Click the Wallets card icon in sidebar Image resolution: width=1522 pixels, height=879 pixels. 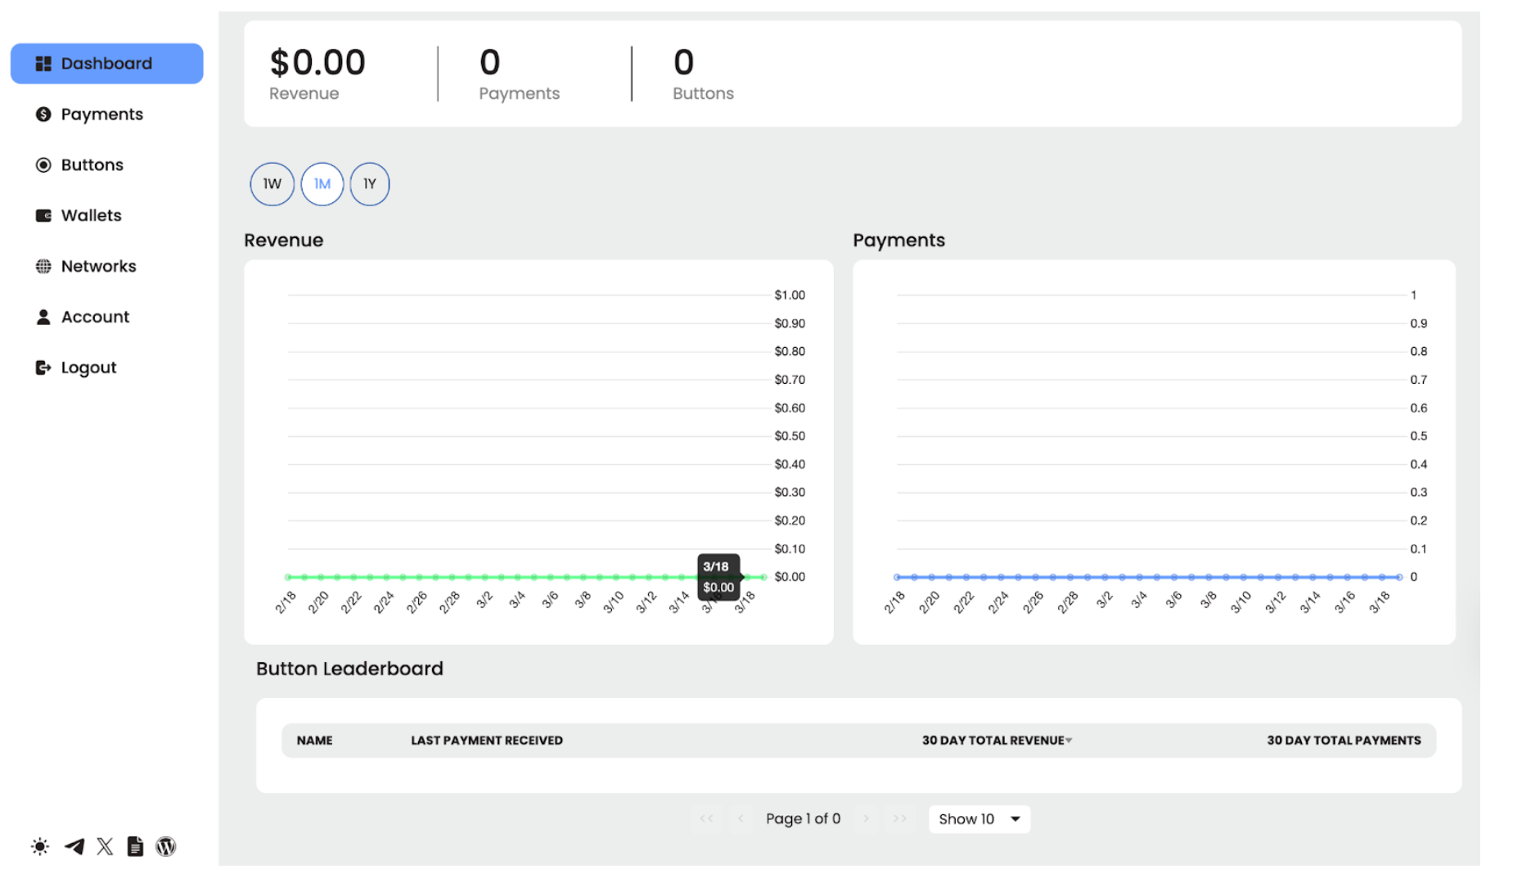click(43, 215)
